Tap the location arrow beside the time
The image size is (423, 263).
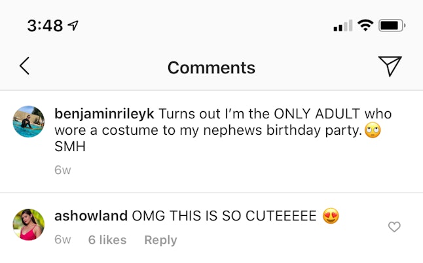coord(73,26)
